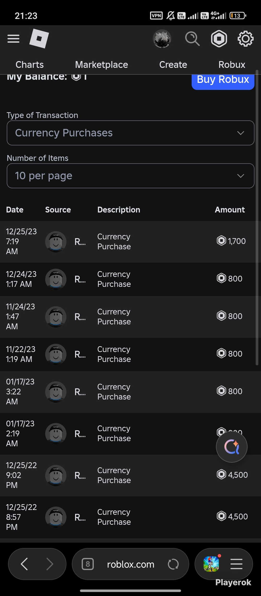The height and width of the screenshot is (596, 261).
Task: Open the browser menu lines icon
Action: (x=236, y=564)
